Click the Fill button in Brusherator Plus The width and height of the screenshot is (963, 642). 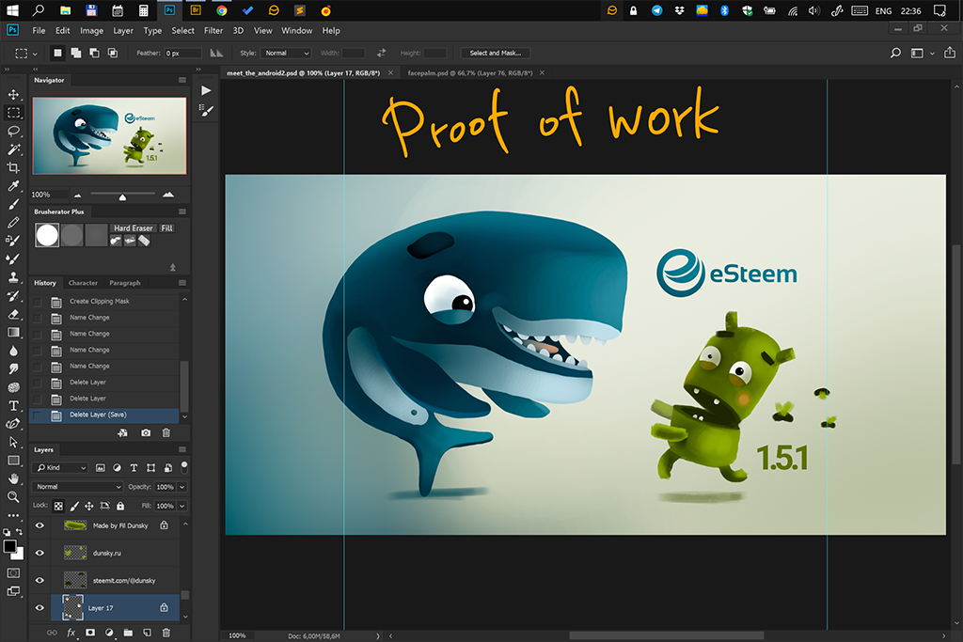167,228
